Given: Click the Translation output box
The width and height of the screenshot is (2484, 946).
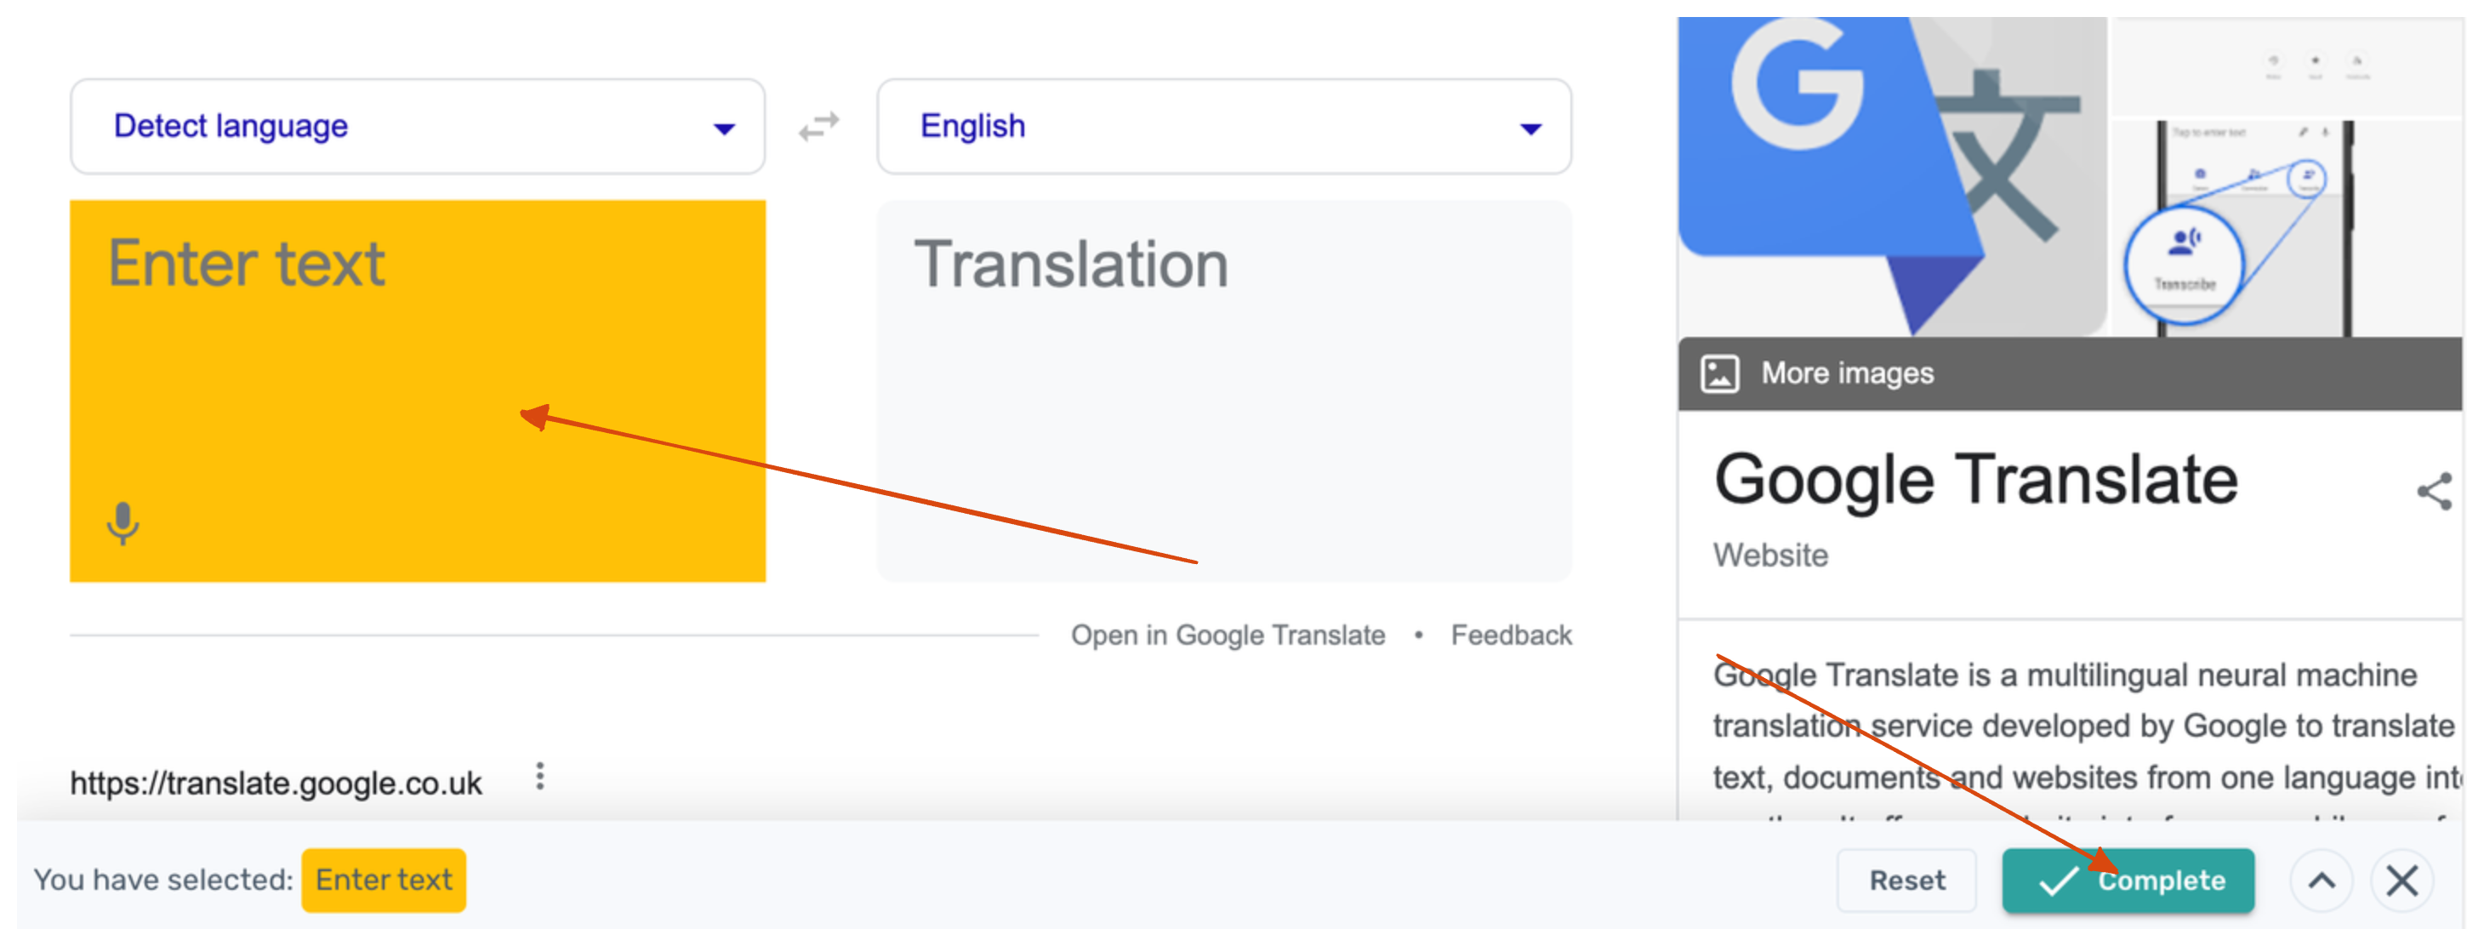Looking at the screenshot, I should point(1223,390).
